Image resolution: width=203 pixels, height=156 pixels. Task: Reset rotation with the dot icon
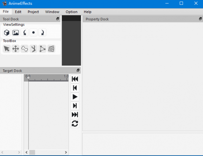point(33,32)
